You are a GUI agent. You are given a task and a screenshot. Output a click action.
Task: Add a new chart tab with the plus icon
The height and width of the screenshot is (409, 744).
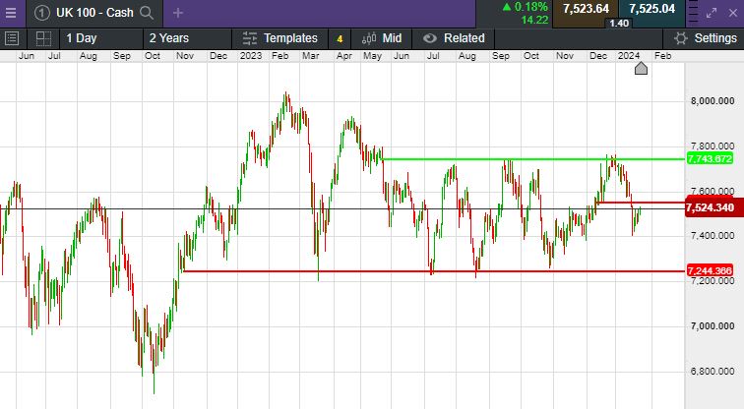[178, 13]
